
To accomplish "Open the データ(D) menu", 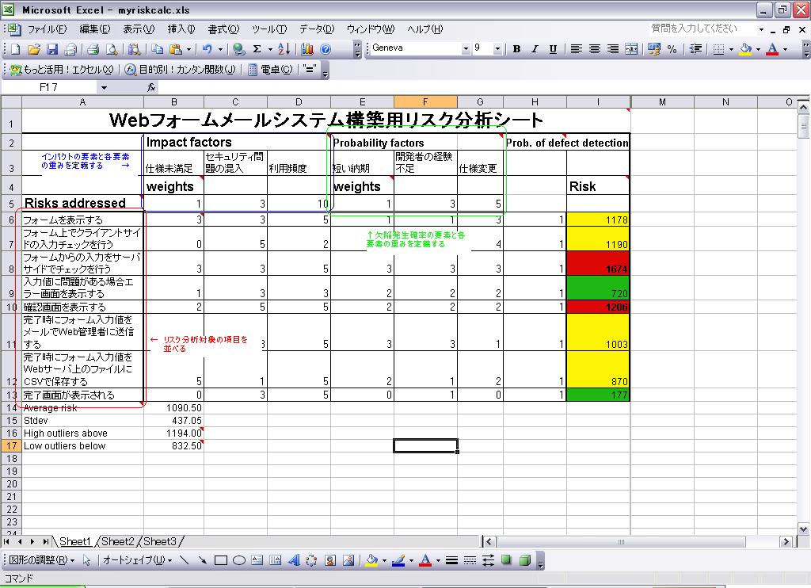I will point(317,29).
